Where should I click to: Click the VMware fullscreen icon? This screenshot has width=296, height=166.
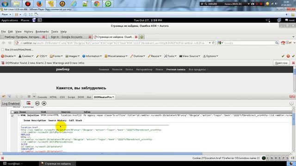point(31,14)
